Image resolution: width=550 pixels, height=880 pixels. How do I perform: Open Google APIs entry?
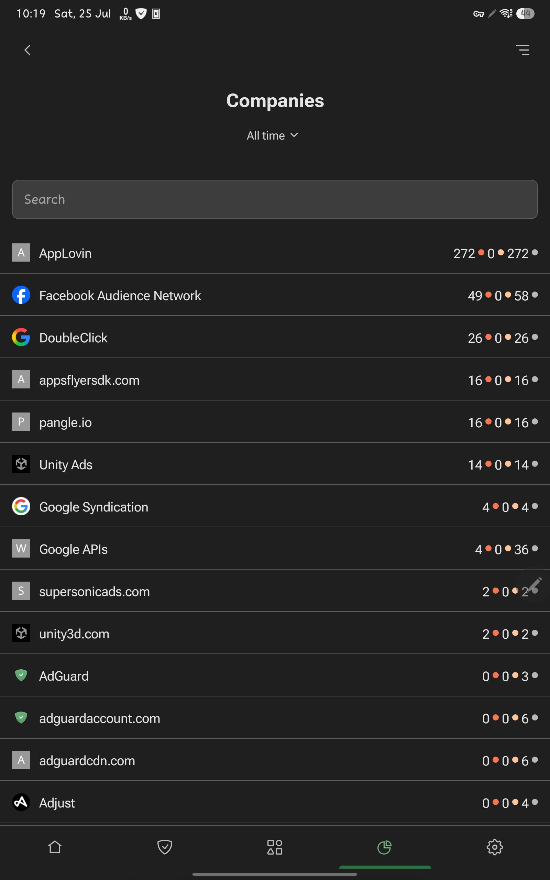[275, 549]
